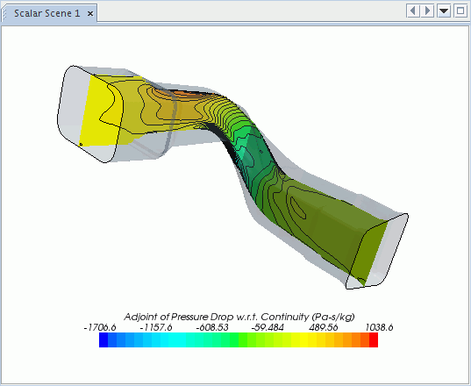The image size is (471, 386).
Task: Click the 1038.6 maximum legend label
Action: (x=379, y=327)
